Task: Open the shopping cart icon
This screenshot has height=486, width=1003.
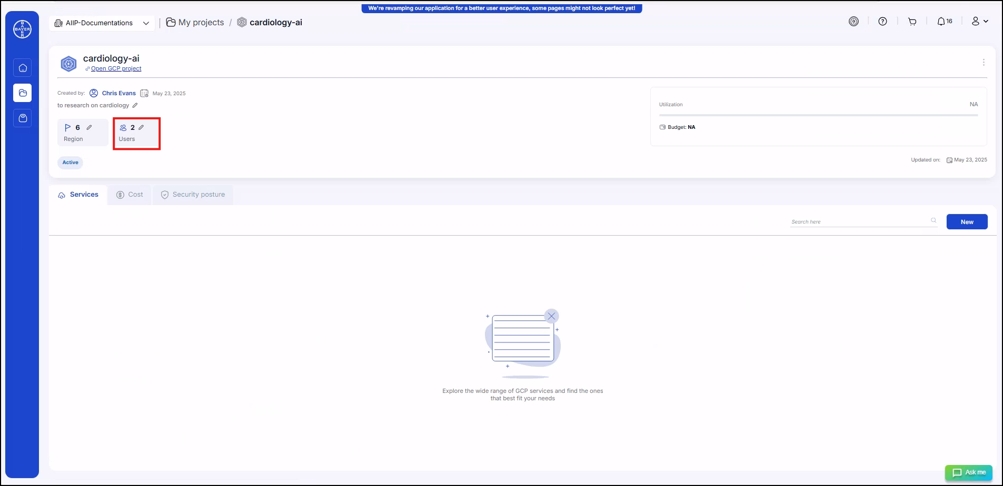Action: [912, 22]
